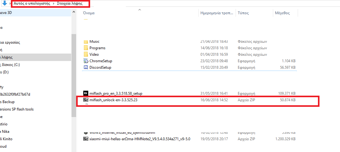Select 'miflash_unlock-en-3.3.525.23' file name
340x152 pixels.
[113, 100]
